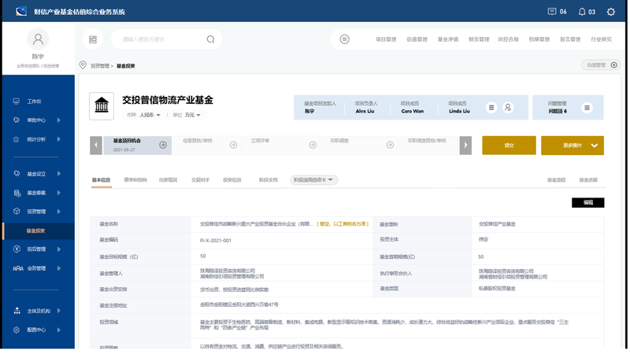Click the arrow icon in 立项评审 stage
The image size is (630, 354).
[313, 145]
